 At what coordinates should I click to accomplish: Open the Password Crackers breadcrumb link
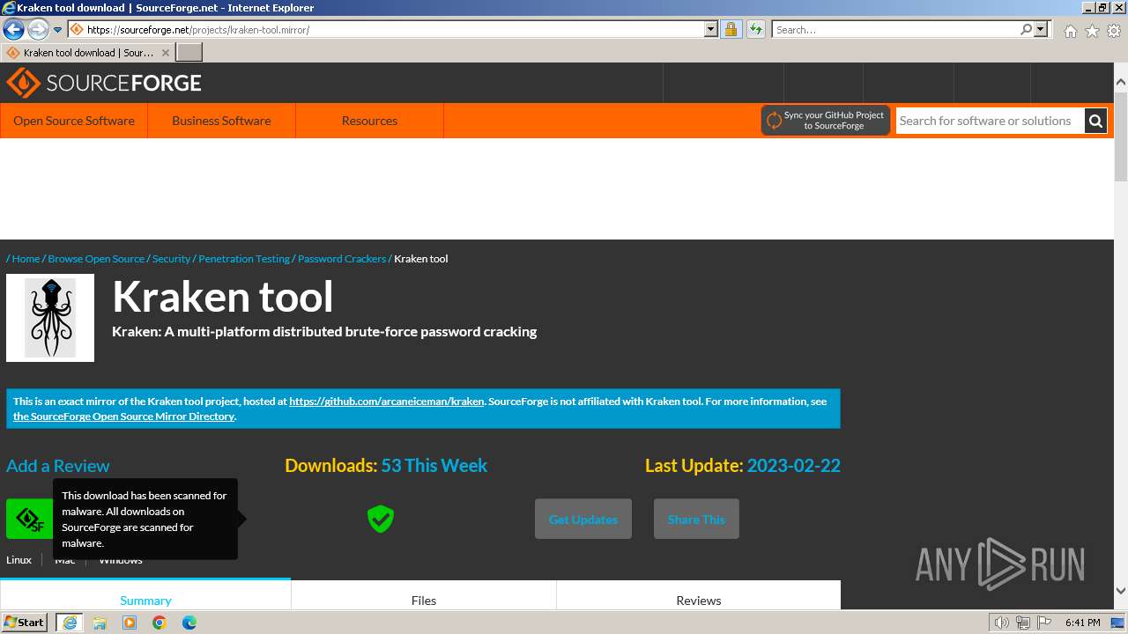click(342, 259)
